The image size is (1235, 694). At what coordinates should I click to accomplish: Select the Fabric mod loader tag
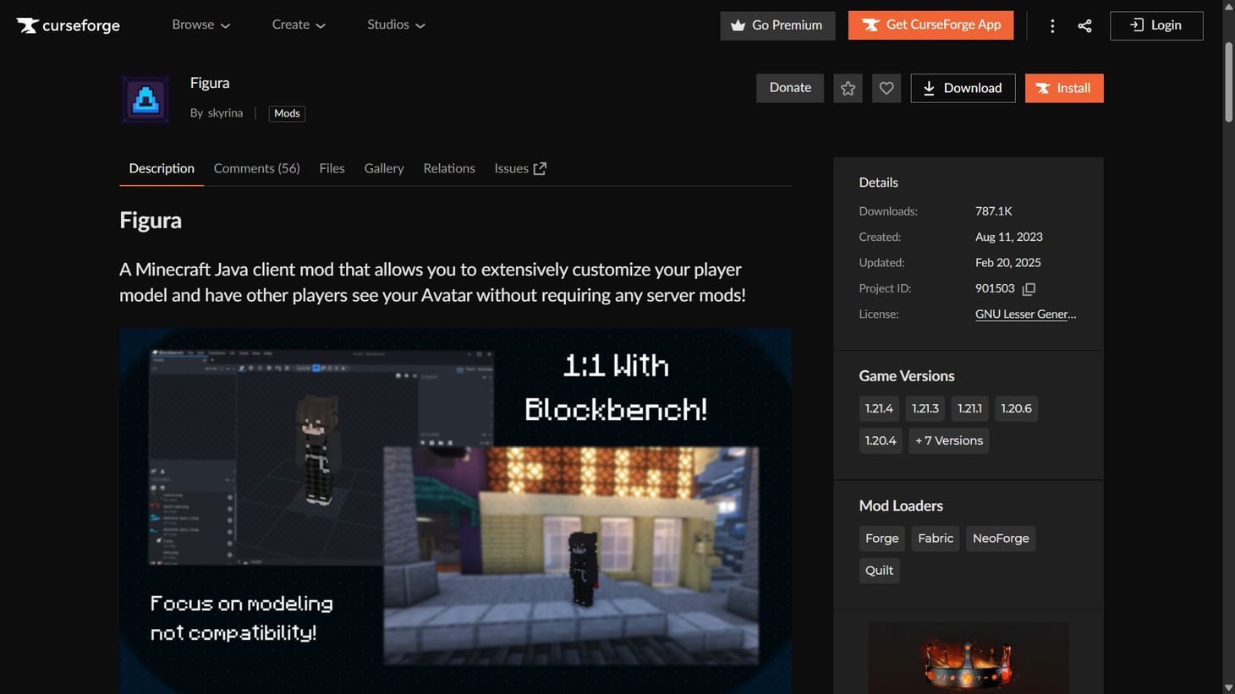[x=935, y=538]
